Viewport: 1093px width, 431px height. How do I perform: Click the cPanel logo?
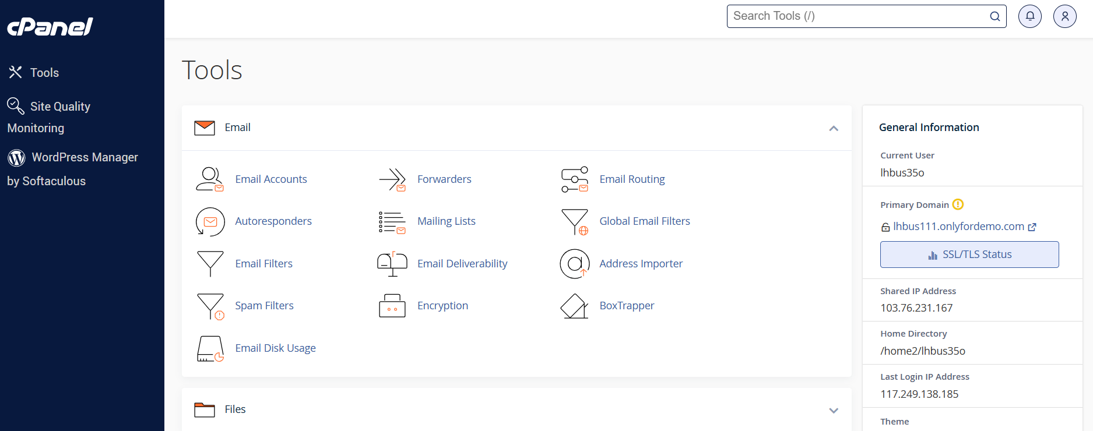point(50,27)
